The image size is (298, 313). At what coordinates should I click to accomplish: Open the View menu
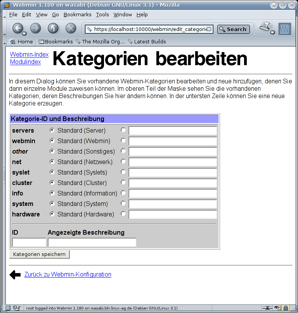(x=42, y=15)
